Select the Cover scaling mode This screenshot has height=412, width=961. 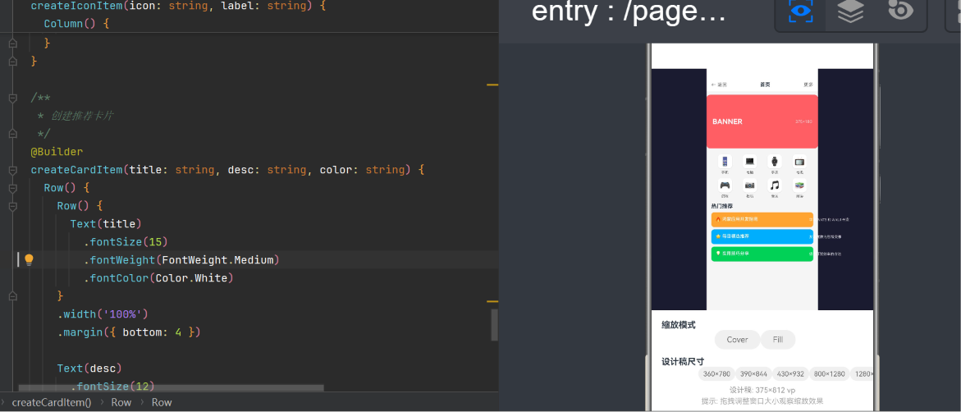737,340
